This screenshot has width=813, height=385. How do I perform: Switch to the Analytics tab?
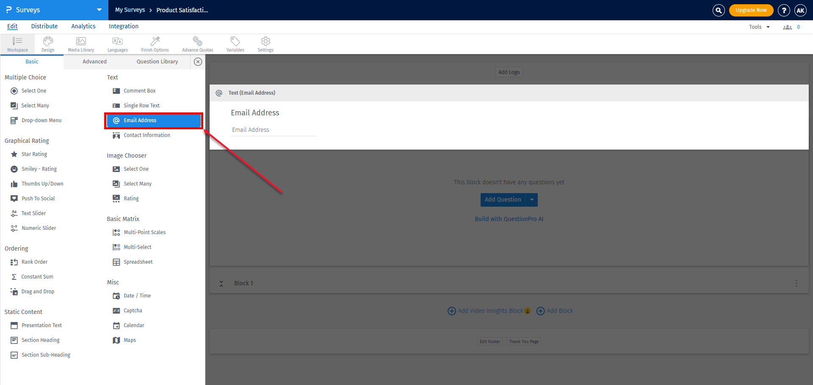(x=83, y=26)
